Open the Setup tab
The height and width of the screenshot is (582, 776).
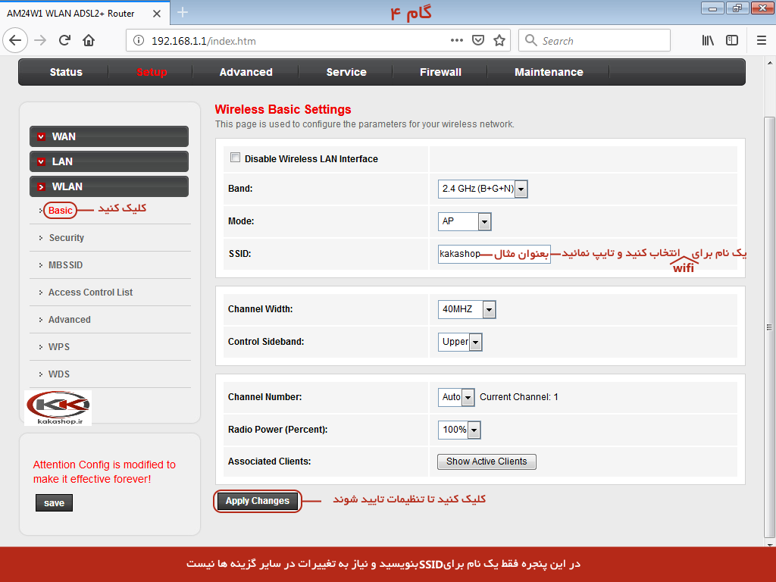(x=152, y=72)
